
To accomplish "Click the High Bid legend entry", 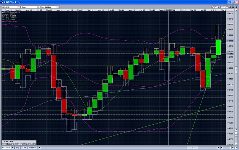I will 9,16.
